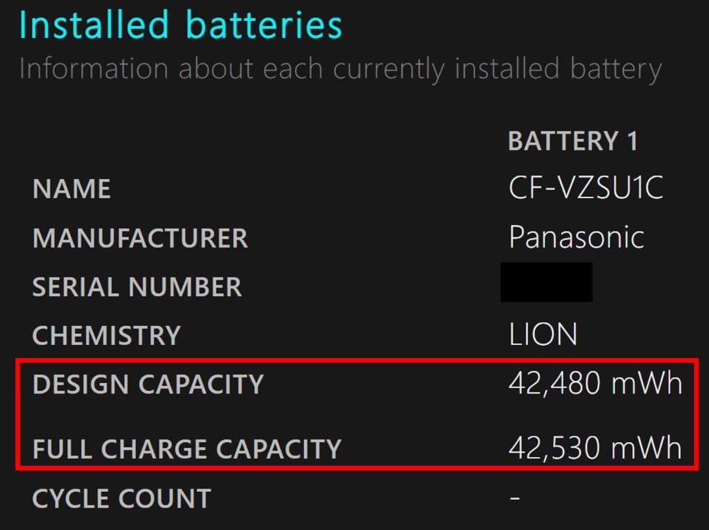Select the CYCLE COUNT row label
The height and width of the screenshot is (530, 709).
pyautogui.click(x=121, y=499)
